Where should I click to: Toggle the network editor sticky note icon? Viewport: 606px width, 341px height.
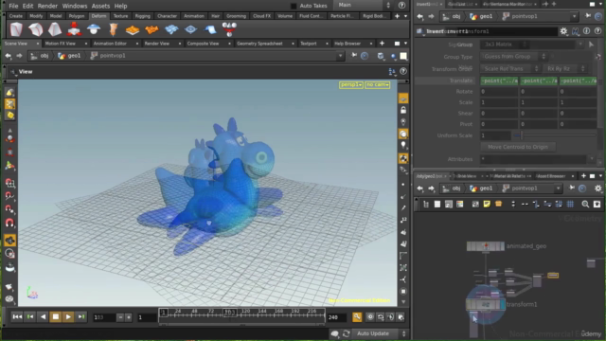487,205
